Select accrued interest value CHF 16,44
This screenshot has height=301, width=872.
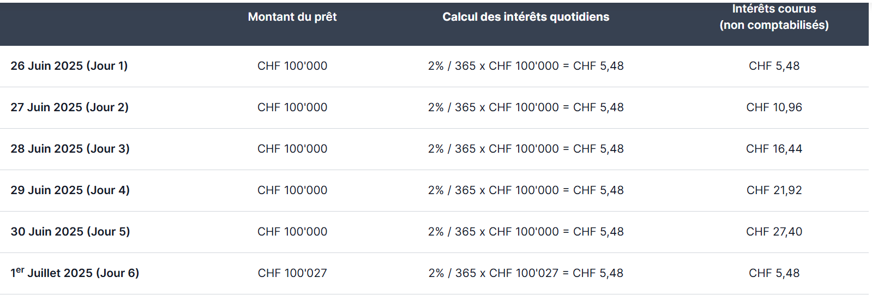point(774,149)
